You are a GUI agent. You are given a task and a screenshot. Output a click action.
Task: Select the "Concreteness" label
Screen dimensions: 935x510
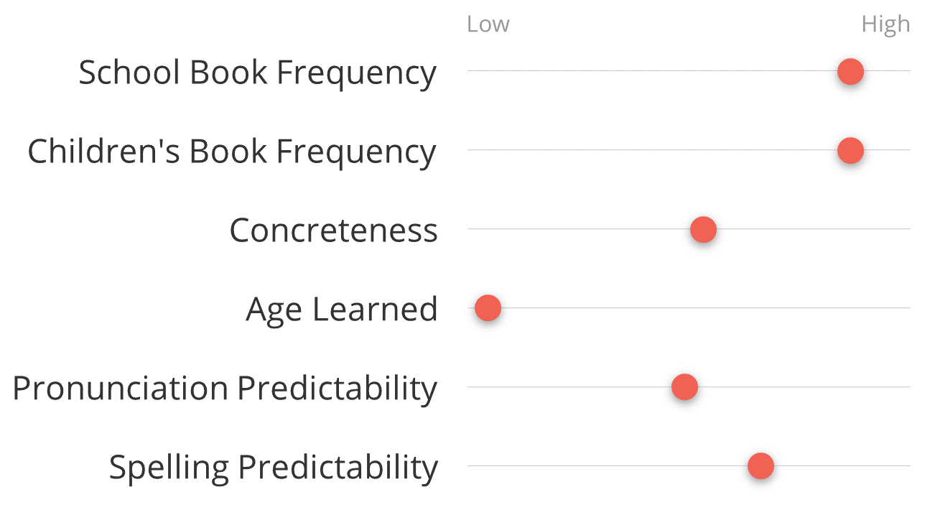[x=333, y=231]
